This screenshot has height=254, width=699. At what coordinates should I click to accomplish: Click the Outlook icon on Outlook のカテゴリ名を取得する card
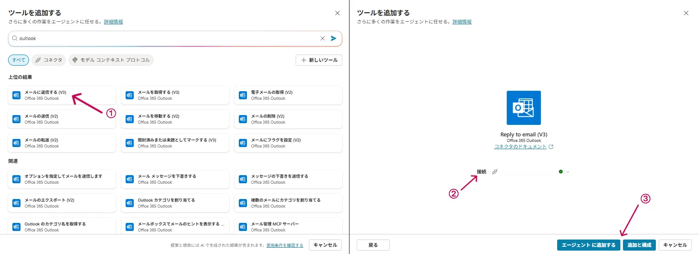(16, 227)
